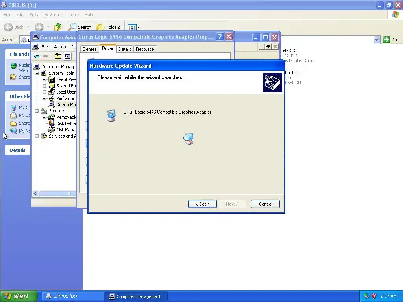Expand the Shared Folders tree node

pyautogui.click(x=44, y=86)
